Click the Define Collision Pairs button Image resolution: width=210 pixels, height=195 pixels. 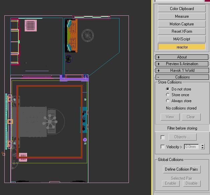181,169
